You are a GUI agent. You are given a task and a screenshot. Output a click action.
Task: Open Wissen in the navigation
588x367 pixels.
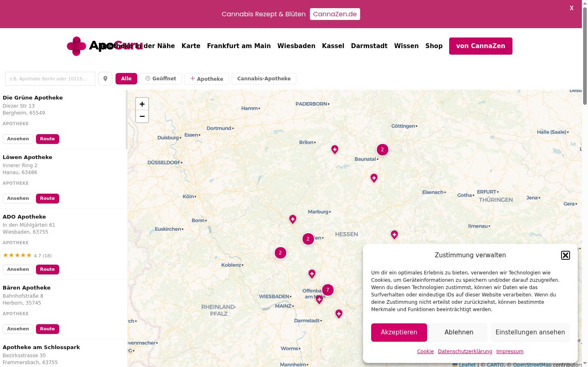pos(406,46)
